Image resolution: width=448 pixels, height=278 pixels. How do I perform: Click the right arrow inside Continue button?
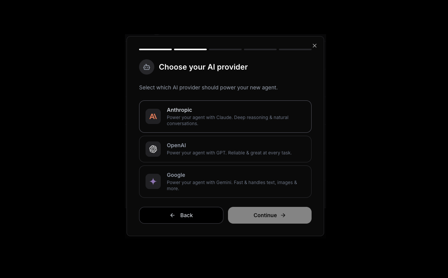(283, 215)
